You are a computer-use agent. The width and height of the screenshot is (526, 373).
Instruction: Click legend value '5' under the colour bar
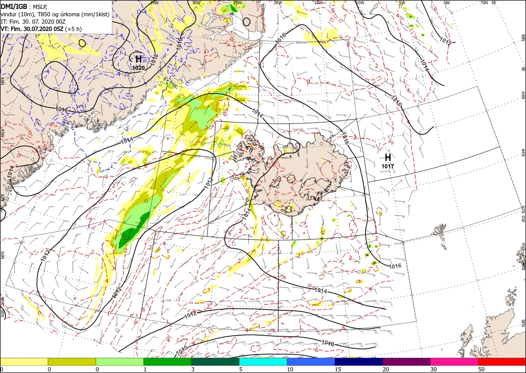coord(241,369)
